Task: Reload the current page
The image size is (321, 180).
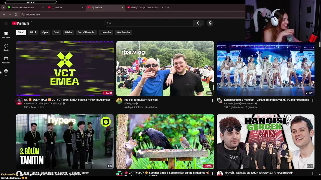Action: point(16,14)
